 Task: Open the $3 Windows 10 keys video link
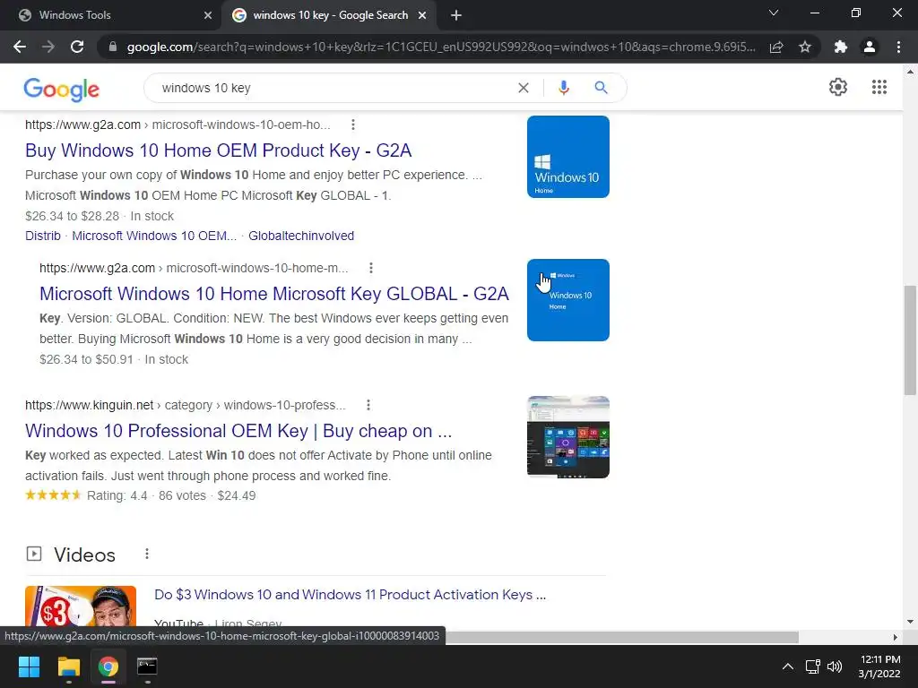click(x=351, y=595)
